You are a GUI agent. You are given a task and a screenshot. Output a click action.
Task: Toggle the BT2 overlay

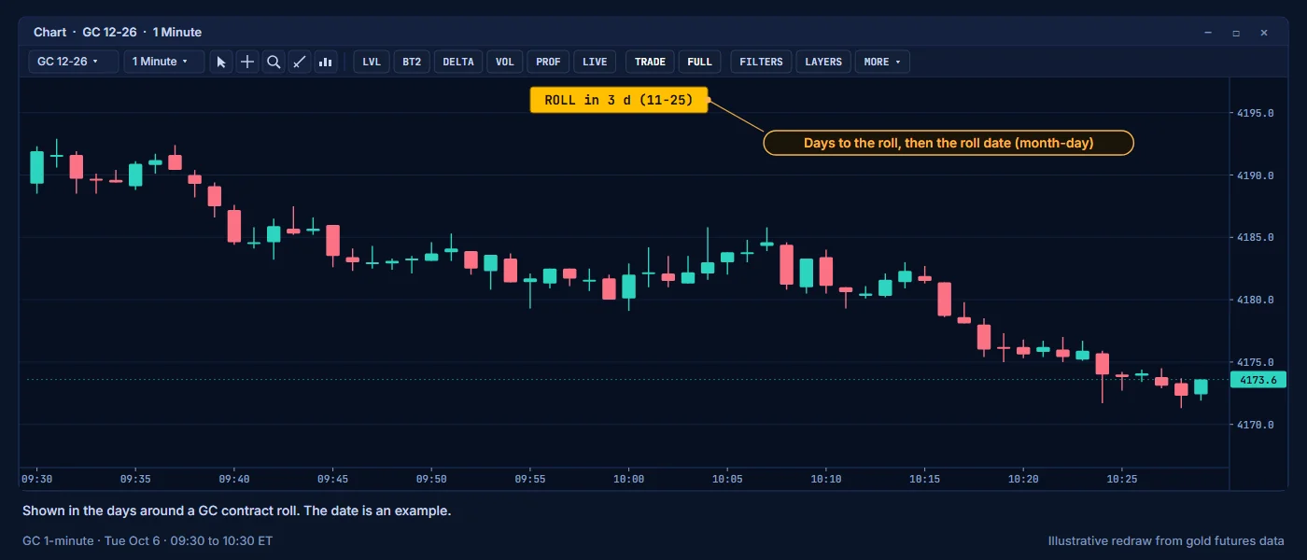click(x=412, y=62)
